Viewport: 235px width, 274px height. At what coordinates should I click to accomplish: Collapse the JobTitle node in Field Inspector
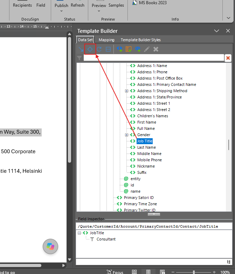coord(79,233)
